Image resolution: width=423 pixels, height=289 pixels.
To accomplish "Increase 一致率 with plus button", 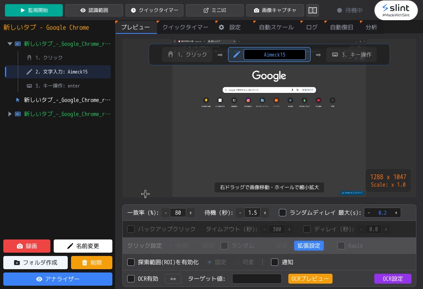I will coord(190,213).
